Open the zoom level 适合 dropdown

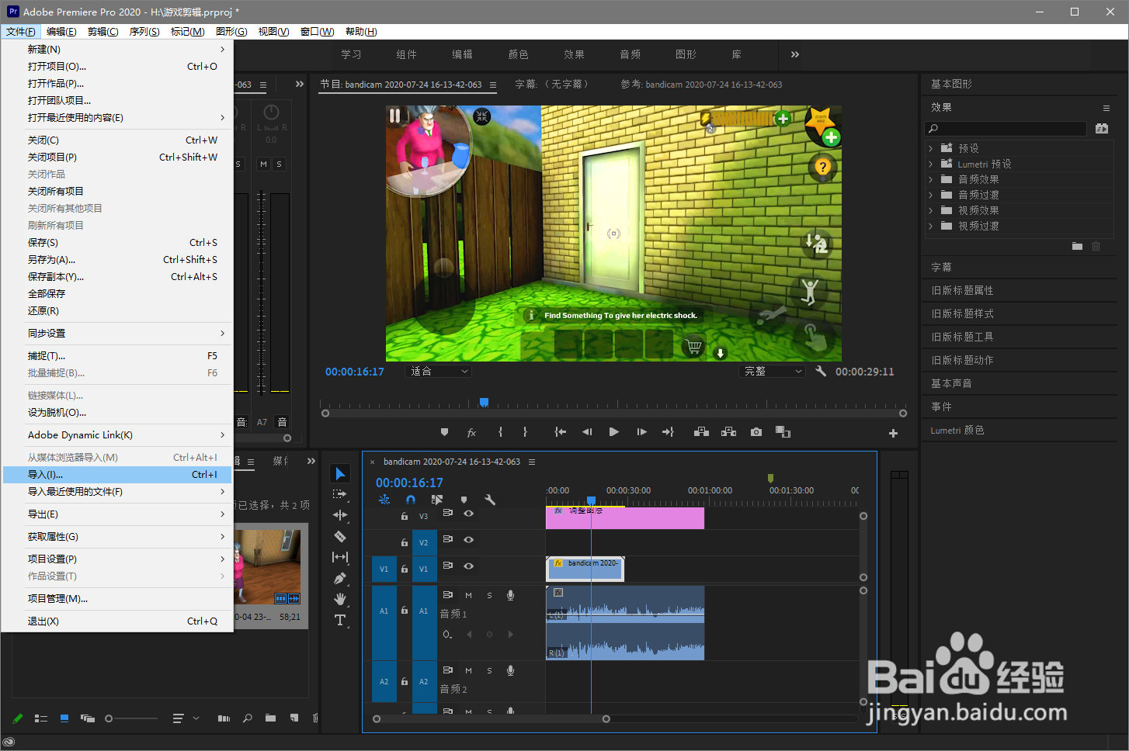439,372
